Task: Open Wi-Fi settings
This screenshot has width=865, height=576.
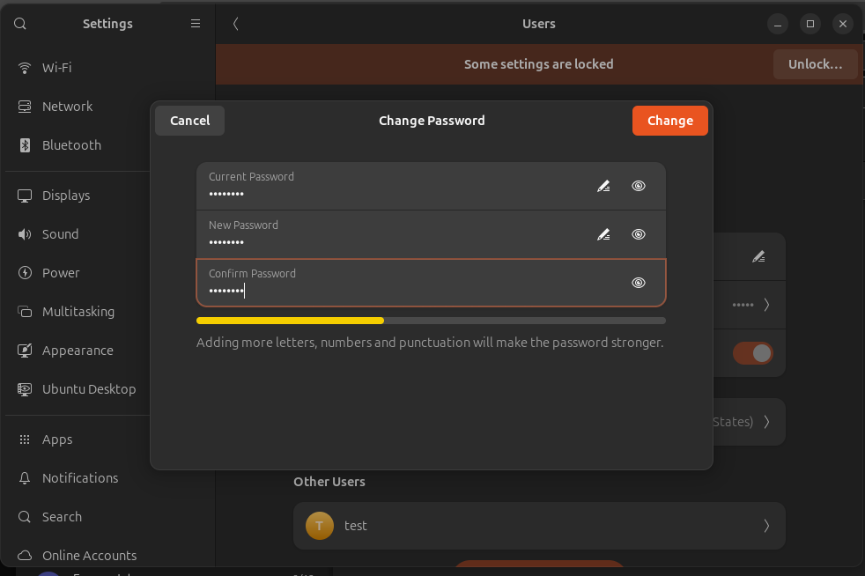Action: [x=109, y=68]
